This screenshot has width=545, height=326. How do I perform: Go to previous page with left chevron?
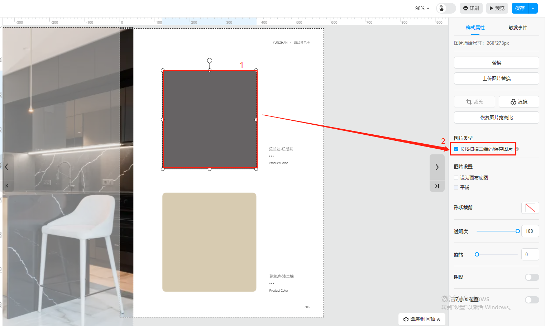(x=6, y=167)
